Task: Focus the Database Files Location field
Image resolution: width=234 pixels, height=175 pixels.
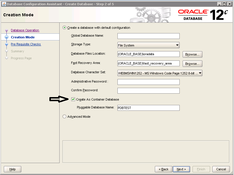Action: tap(148, 54)
